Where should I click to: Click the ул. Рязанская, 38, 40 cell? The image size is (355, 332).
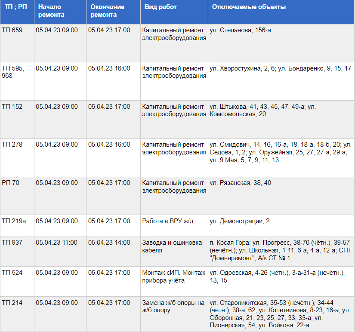click(240, 183)
